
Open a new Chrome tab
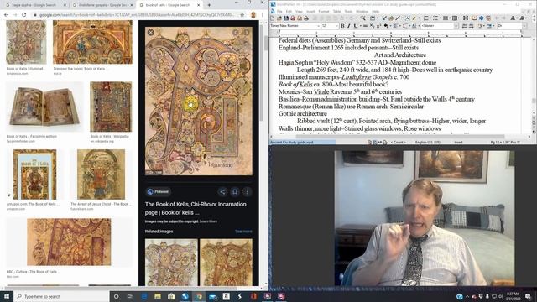209,5
